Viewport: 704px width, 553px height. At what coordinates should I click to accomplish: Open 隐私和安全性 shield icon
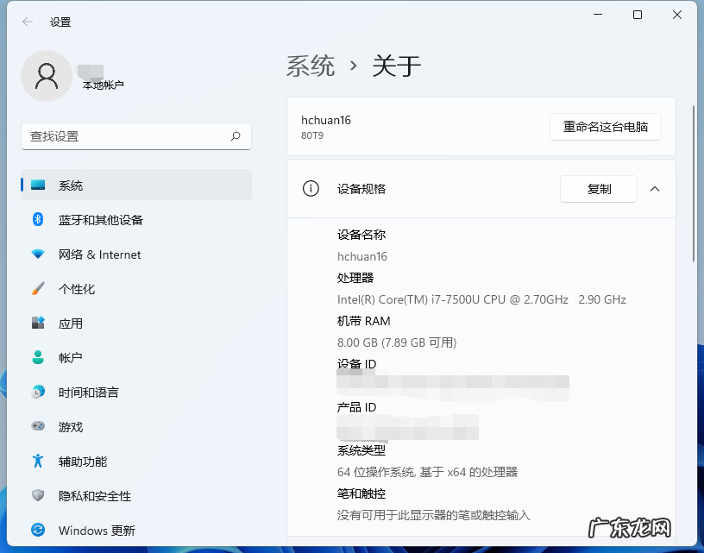pos(38,496)
